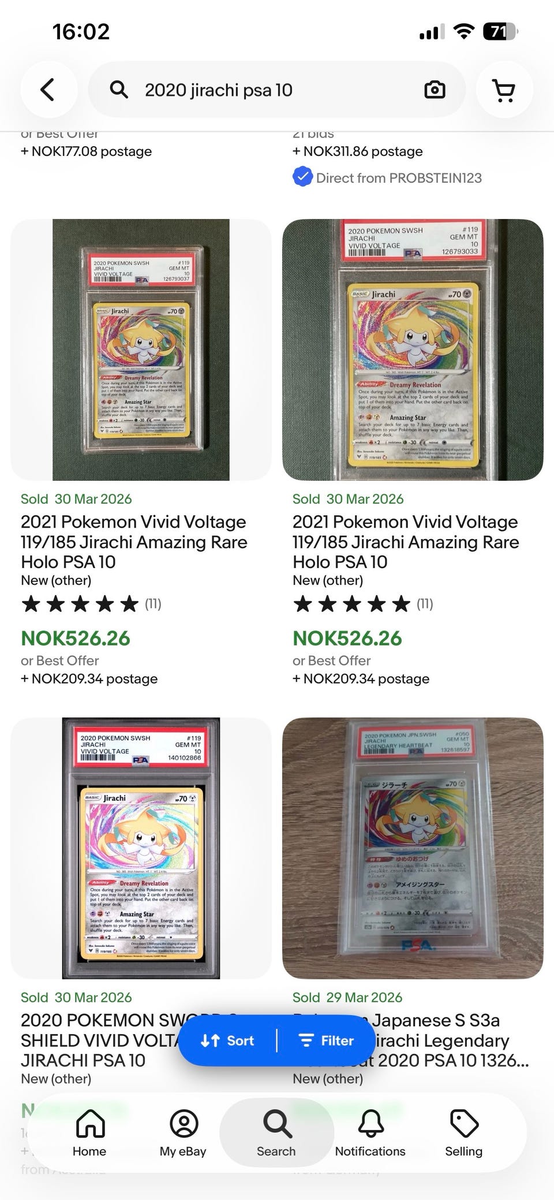Open left "2021 Pokemon Vivid Voltage" listing title
Image resolution: width=554 pixels, height=1200 pixels.
(134, 542)
